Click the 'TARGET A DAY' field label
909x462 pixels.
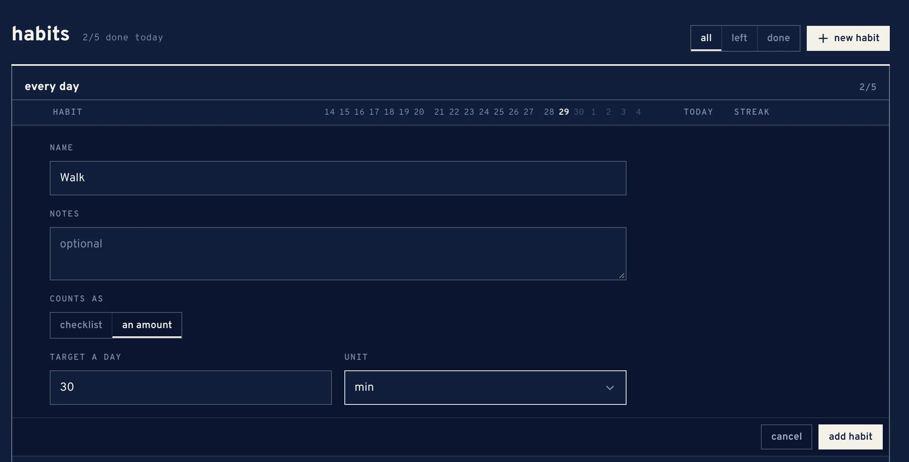tap(85, 357)
